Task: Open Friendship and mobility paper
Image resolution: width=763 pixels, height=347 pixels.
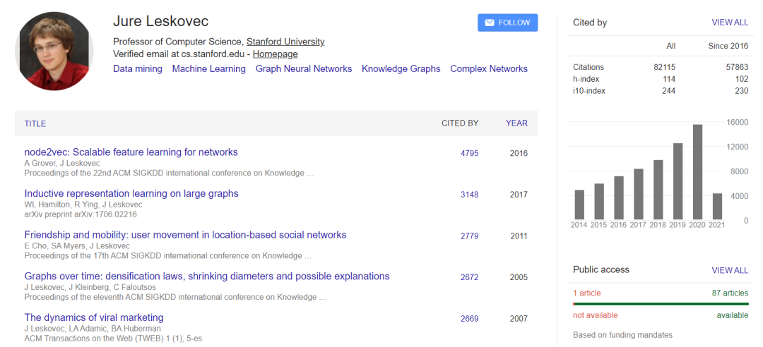Action: [x=185, y=235]
